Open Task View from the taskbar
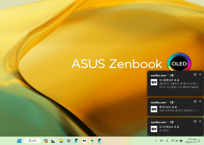 53,141
